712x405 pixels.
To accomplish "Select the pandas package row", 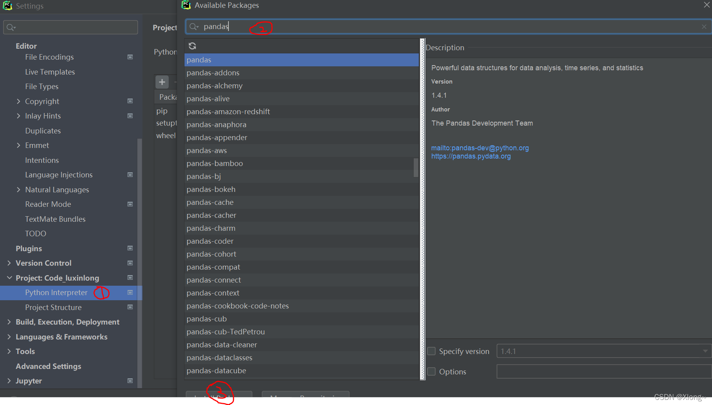I will pyautogui.click(x=301, y=60).
